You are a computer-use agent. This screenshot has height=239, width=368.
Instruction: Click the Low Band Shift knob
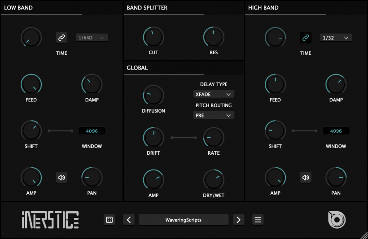coord(31,130)
